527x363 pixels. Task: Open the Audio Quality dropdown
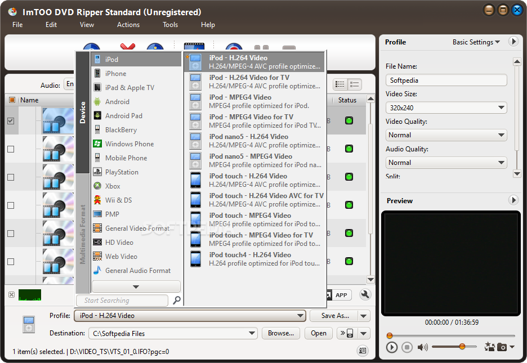(x=446, y=163)
